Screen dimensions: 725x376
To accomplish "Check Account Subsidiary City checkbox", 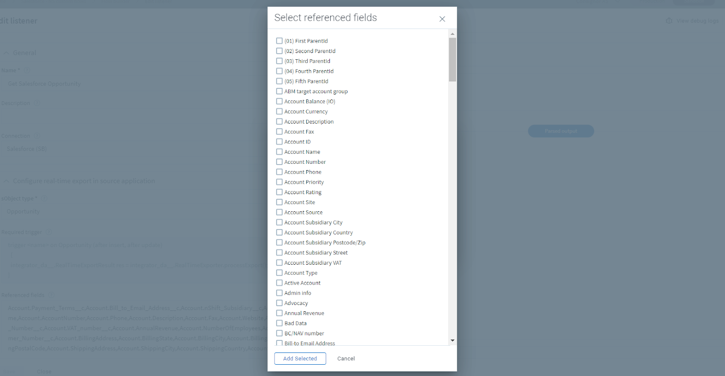I will 279,222.
